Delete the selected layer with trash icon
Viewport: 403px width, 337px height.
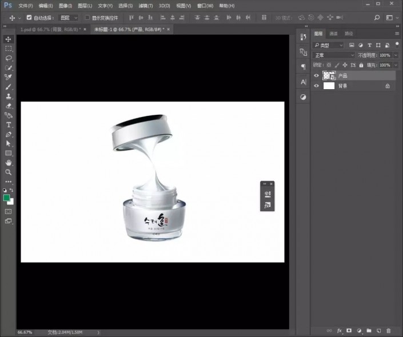[x=388, y=331]
